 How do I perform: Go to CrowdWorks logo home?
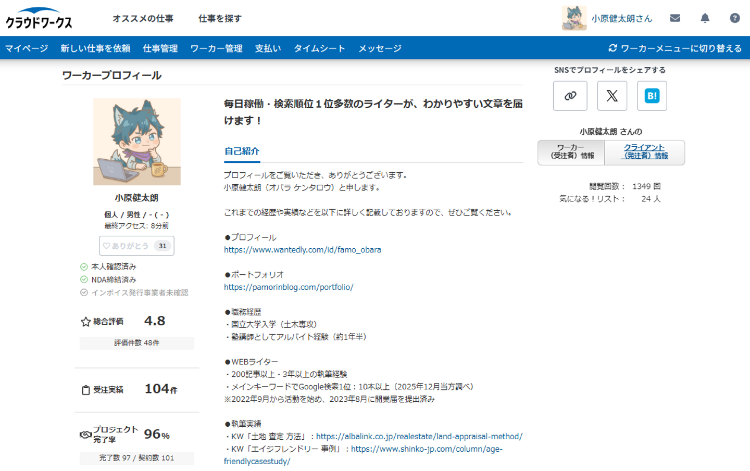[x=39, y=18]
